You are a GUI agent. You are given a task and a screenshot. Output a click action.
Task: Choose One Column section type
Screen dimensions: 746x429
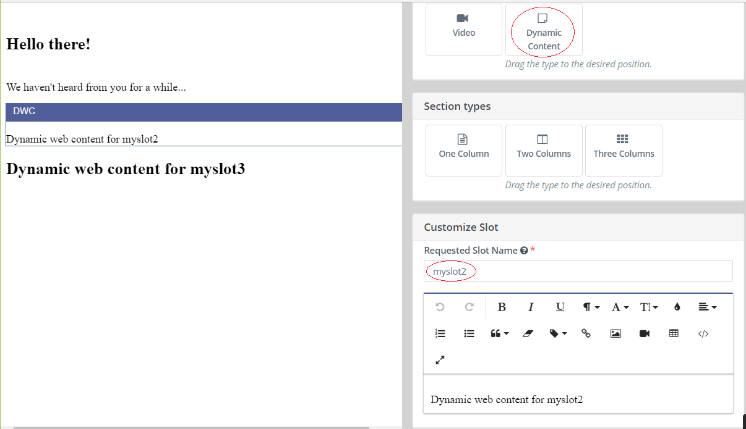[x=464, y=150]
